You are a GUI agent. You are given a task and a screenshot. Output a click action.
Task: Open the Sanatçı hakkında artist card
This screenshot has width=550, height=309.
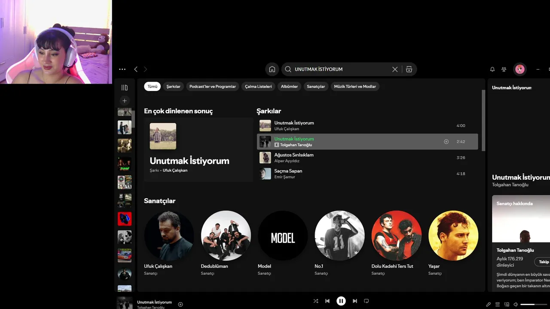pyautogui.click(x=521, y=244)
